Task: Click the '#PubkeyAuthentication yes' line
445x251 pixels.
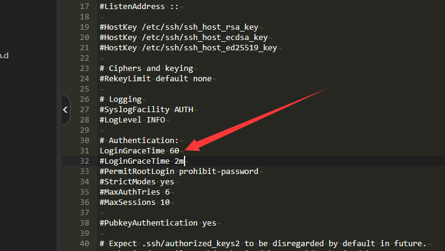Action: 158,223
